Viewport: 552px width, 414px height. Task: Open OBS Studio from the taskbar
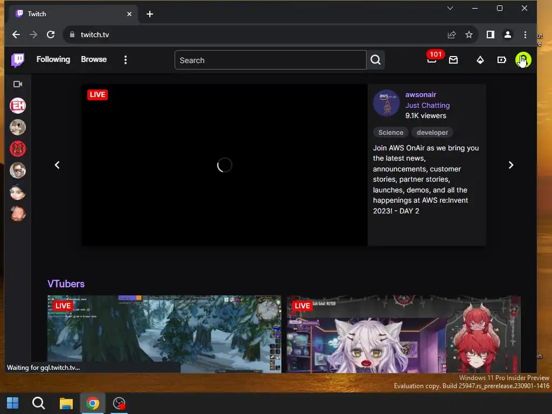coord(119,403)
